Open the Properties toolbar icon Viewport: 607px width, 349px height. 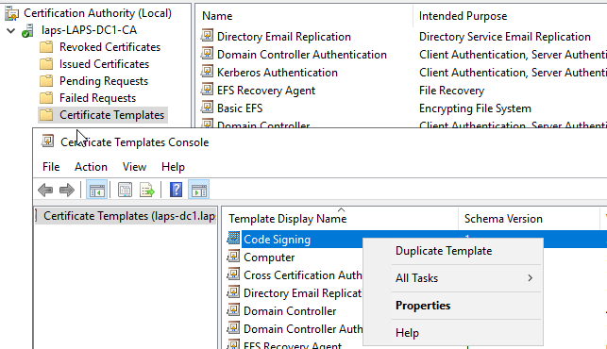(x=125, y=190)
